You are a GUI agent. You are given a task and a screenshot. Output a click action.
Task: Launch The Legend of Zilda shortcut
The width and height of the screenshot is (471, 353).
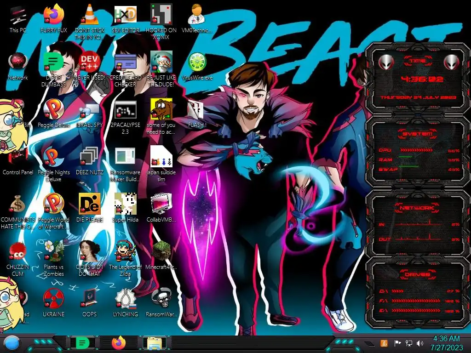(125, 258)
